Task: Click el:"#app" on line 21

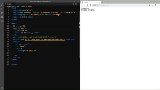Action: tap(21, 46)
